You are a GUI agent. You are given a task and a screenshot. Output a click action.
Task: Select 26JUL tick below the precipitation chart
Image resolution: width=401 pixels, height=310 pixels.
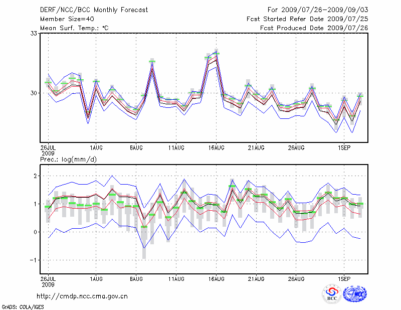pyautogui.click(x=48, y=277)
